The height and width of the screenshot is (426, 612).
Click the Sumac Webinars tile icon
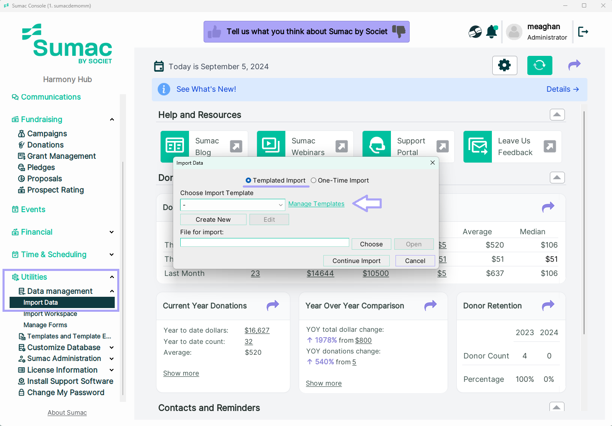click(271, 145)
